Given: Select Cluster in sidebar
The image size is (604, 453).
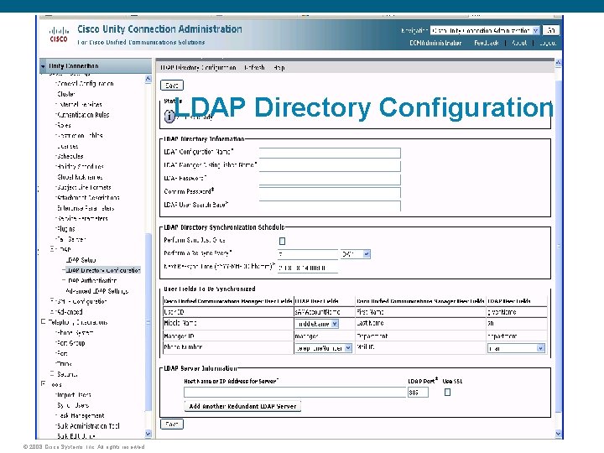Looking at the screenshot, I should coord(66,94).
